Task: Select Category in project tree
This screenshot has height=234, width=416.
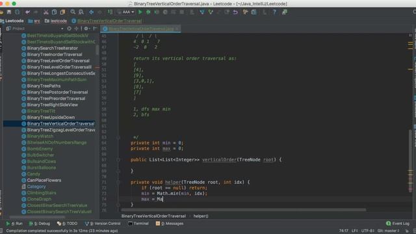Action: 36,187
